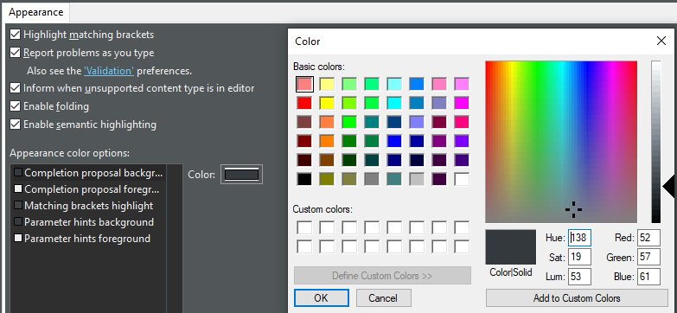Toggle Enable semantic highlighting checkbox

(15, 125)
